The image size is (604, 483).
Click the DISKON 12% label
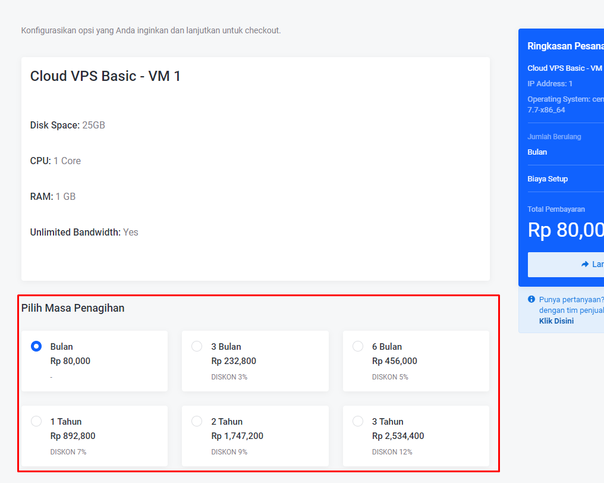tap(392, 452)
